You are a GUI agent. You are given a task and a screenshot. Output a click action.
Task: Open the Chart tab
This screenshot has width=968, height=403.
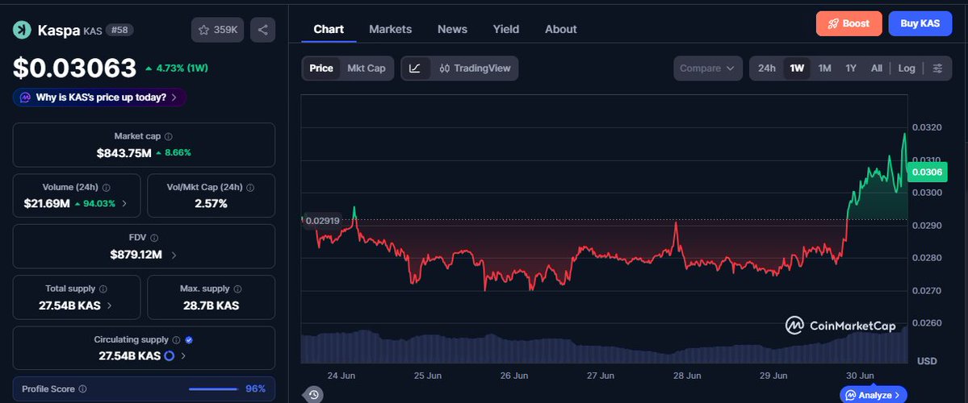pos(329,29)
